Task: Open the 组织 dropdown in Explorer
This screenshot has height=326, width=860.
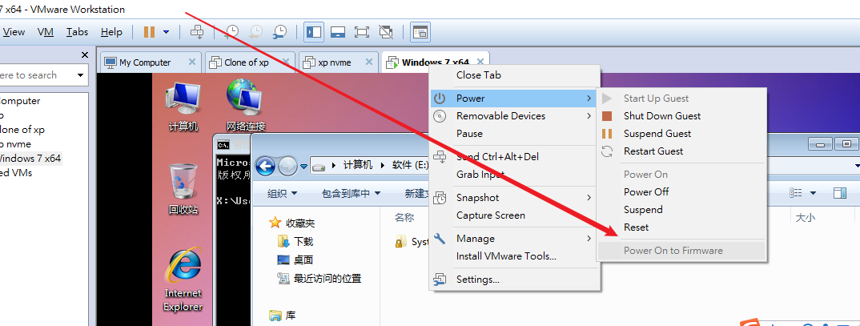Action: [x=283, y=193]
